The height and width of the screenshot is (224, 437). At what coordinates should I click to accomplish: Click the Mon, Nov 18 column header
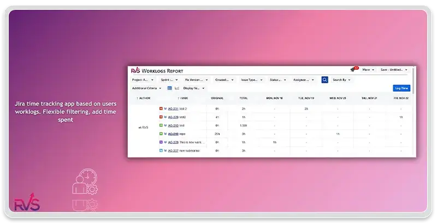pos(275,98)
